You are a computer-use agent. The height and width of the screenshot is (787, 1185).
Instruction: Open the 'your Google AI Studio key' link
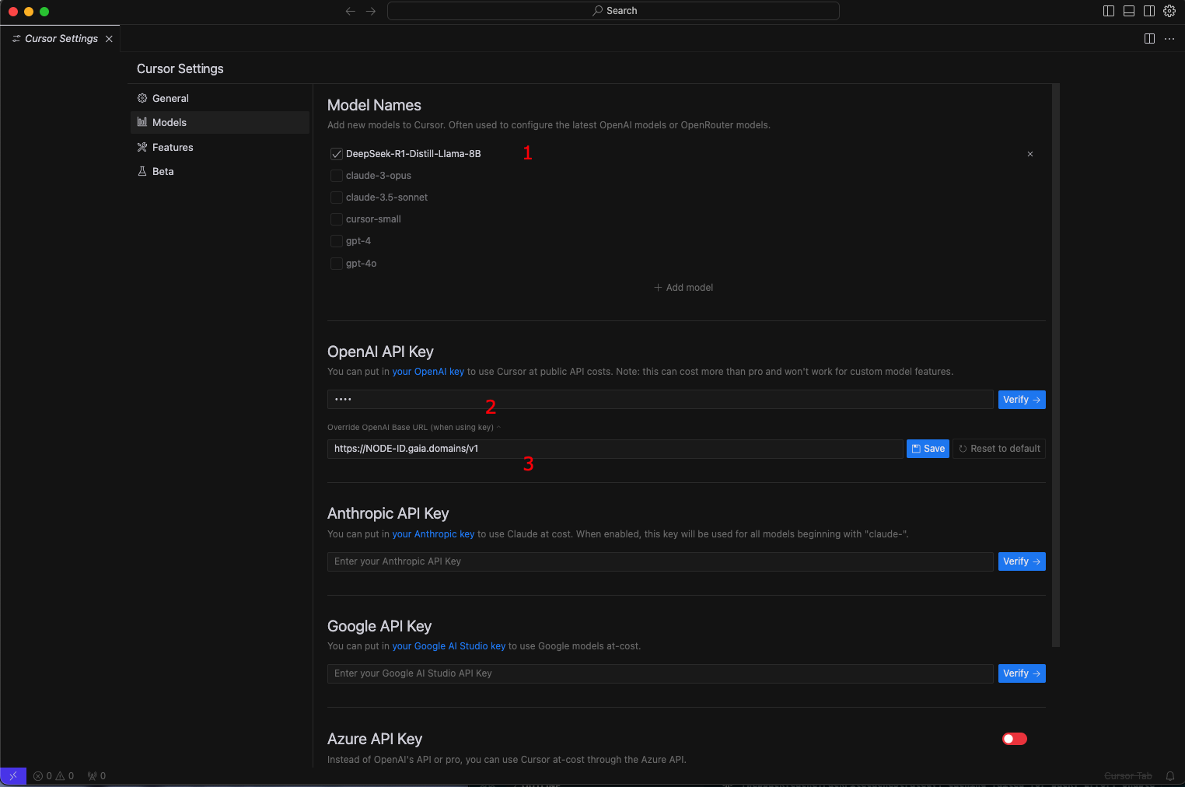(x=449, y=646)
